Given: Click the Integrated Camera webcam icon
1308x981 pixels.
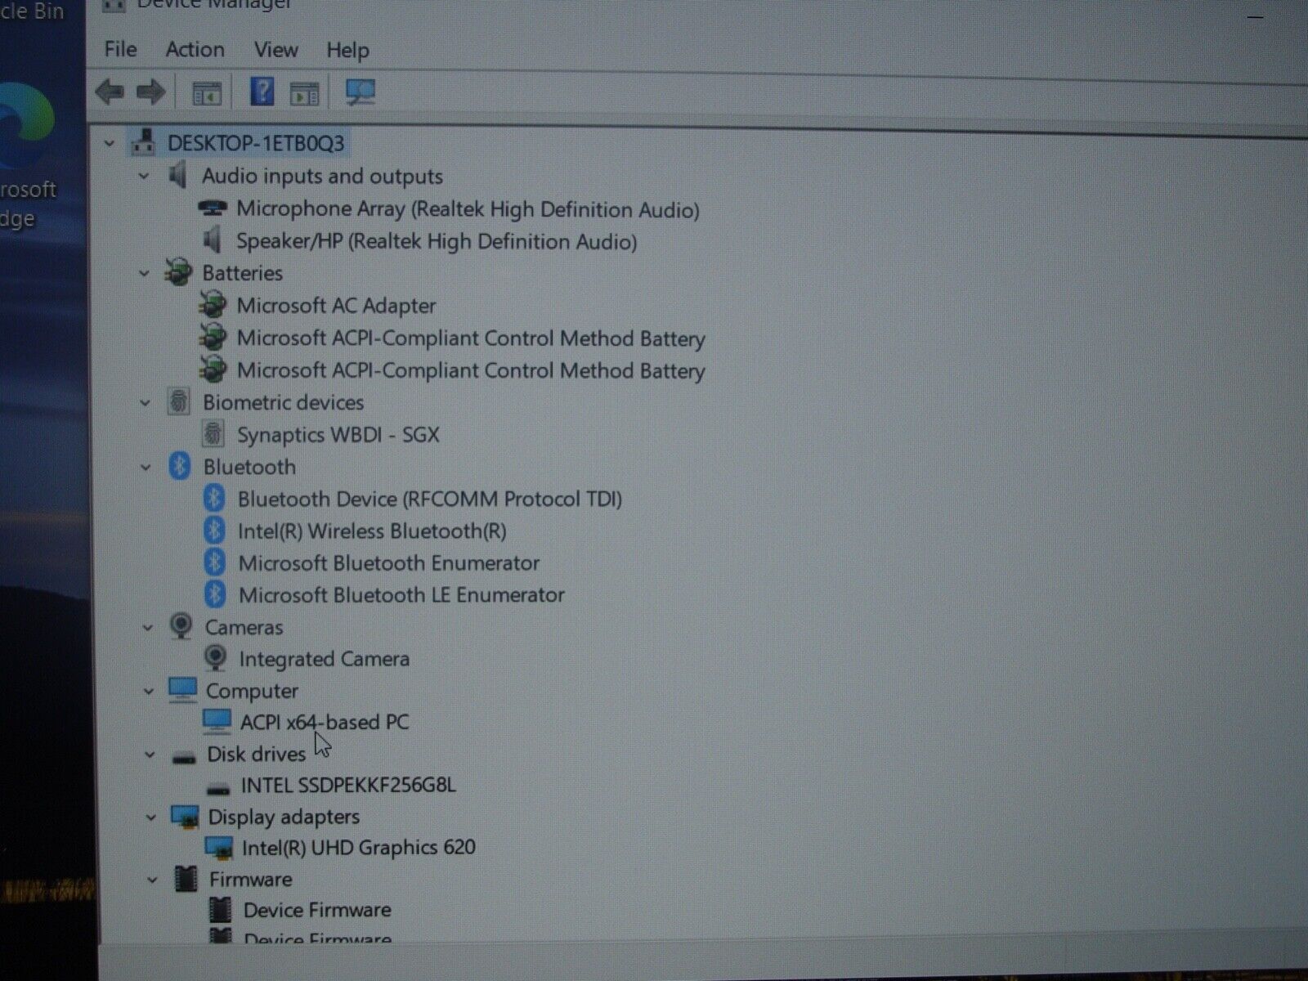Looking at the screenshot, I should coord(215,658).
